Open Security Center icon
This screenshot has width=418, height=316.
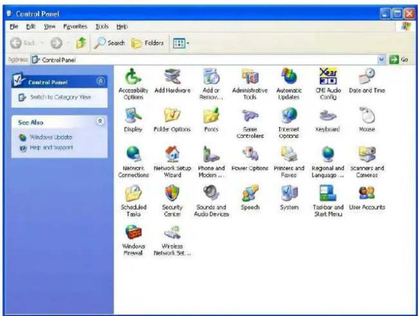pyautogui.click(x=172, y=201)
